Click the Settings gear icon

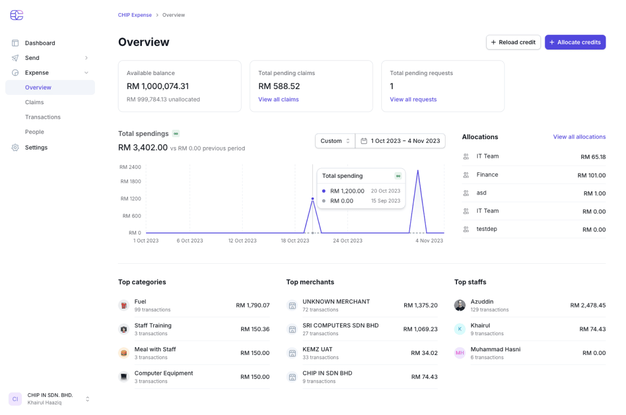point(15,148)
